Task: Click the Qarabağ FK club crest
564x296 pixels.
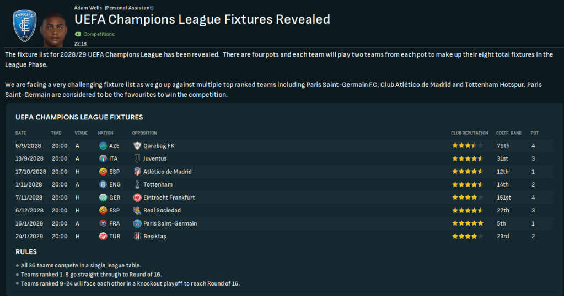Action: pyautogui.click(x=137, y=146)
